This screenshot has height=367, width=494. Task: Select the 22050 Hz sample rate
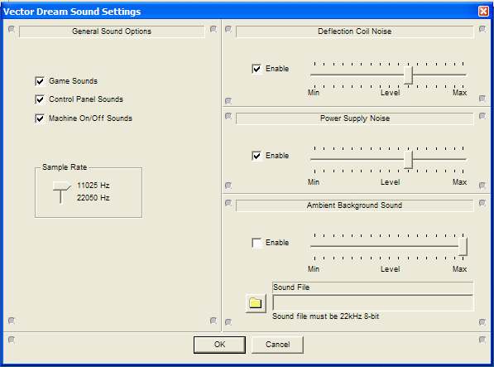pyautogui.click(x=94, y=198)
